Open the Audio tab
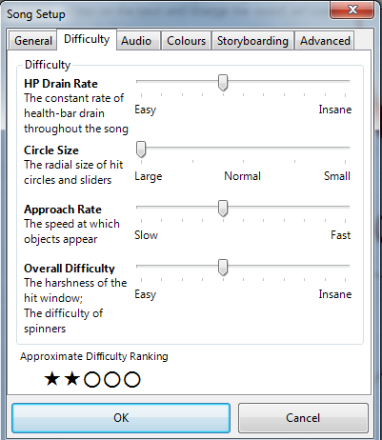This screenshot has height=440, width=382. (138, 41)
